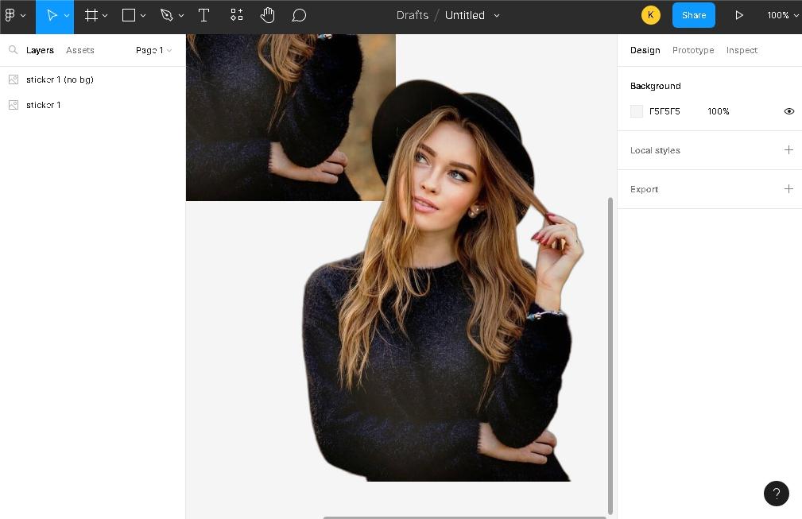This screenshot has width=802, height=519.
Task: Select the Move tool
Action: tap(52, 15)
